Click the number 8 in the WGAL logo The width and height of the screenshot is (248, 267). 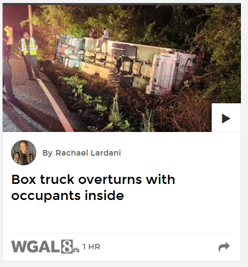click(67, 246)
